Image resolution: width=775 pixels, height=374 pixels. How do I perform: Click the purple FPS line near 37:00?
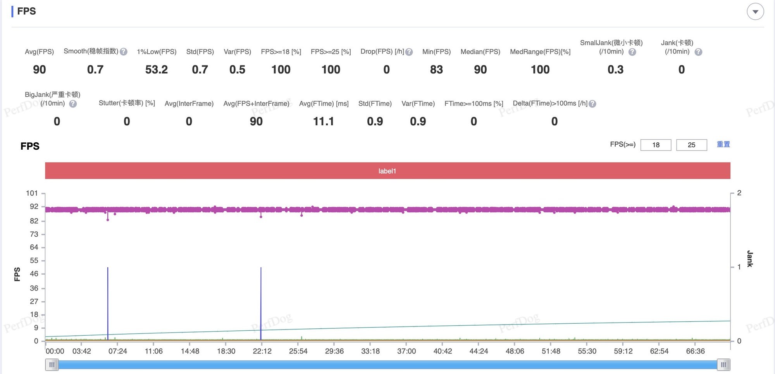tap(406, 210)
